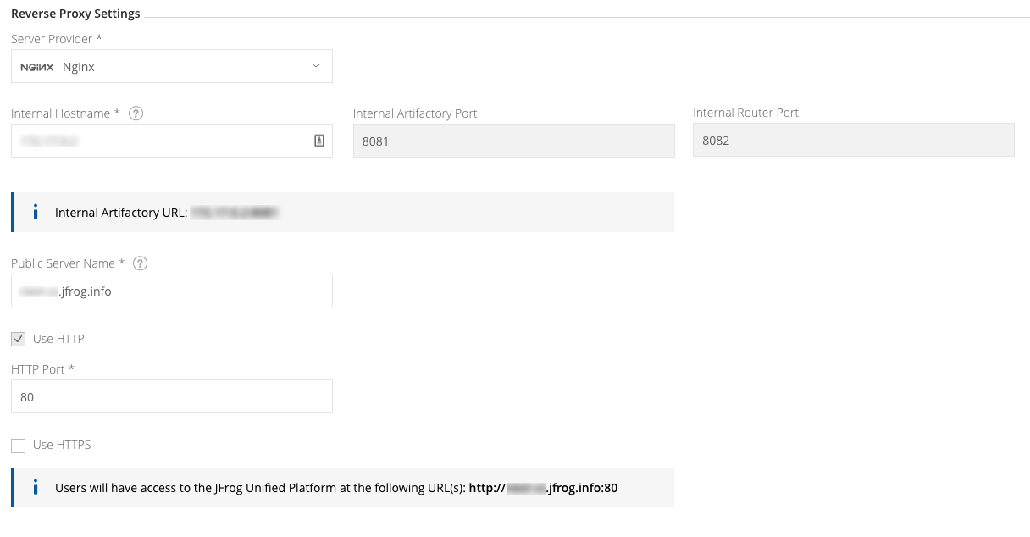Enable the Use HTTPS checkbox
1030x537 pixels.
pos(18,444)
